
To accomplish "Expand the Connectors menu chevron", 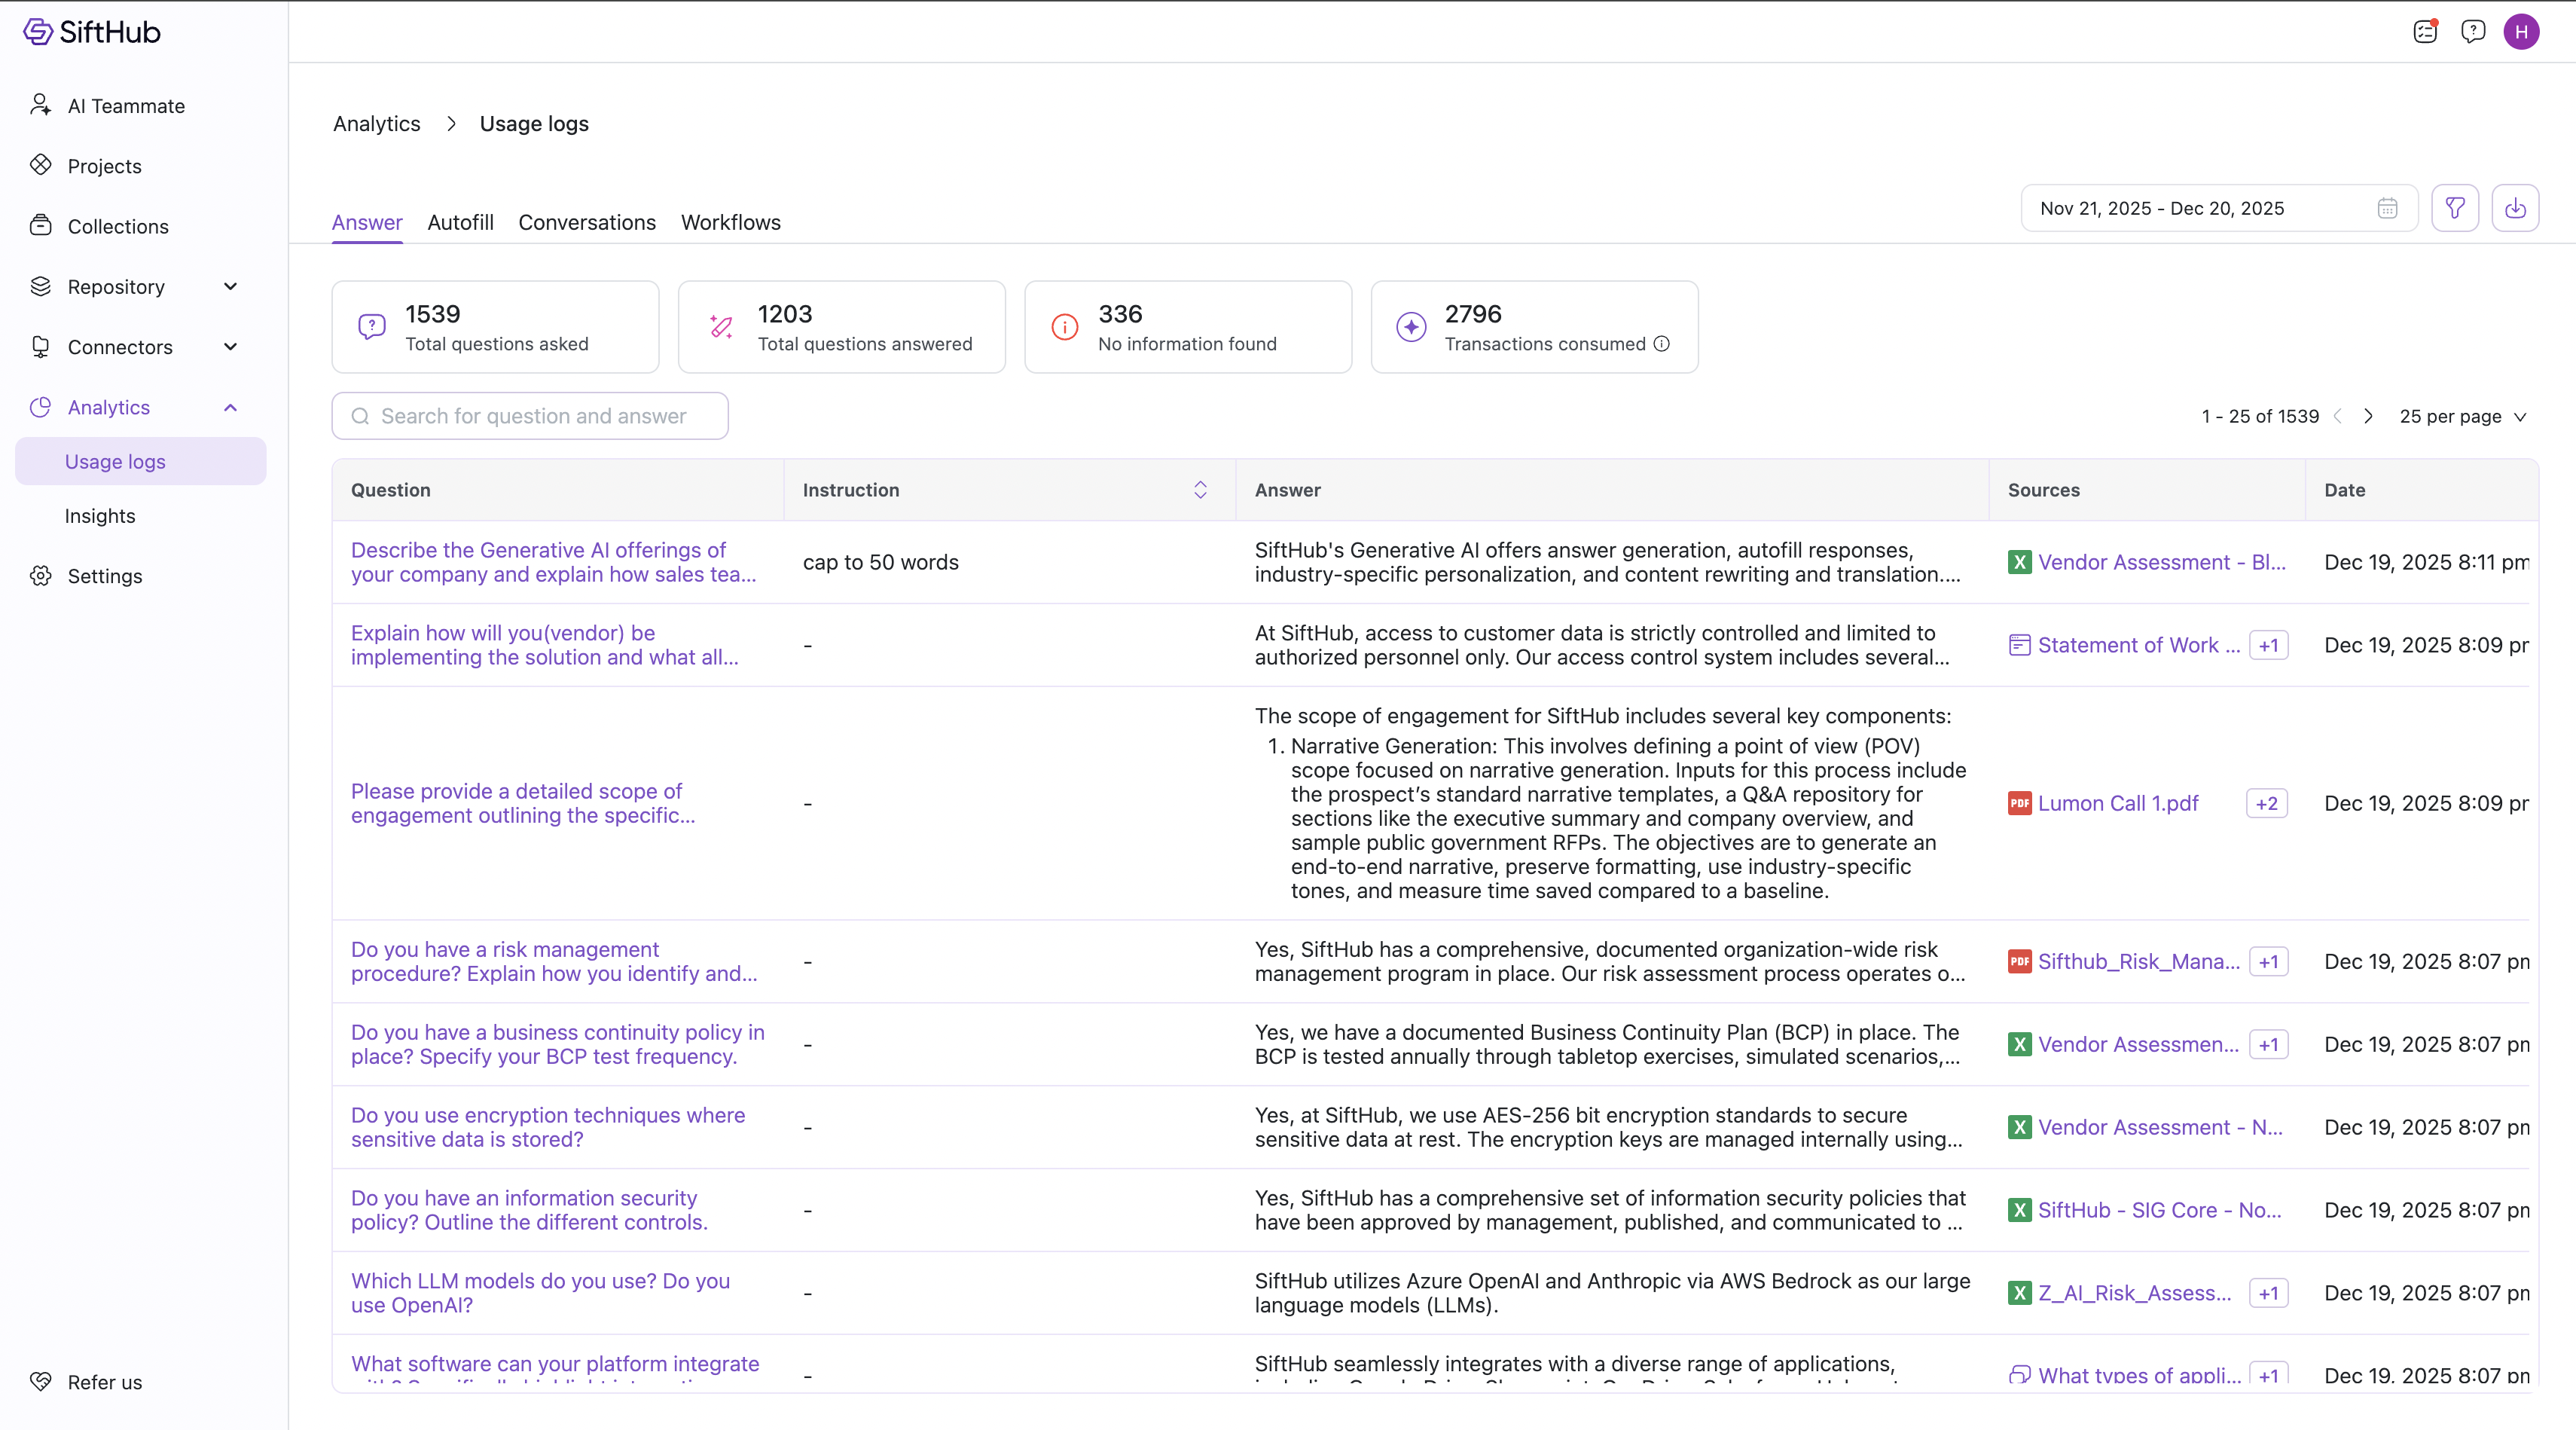I will point(230,347).
